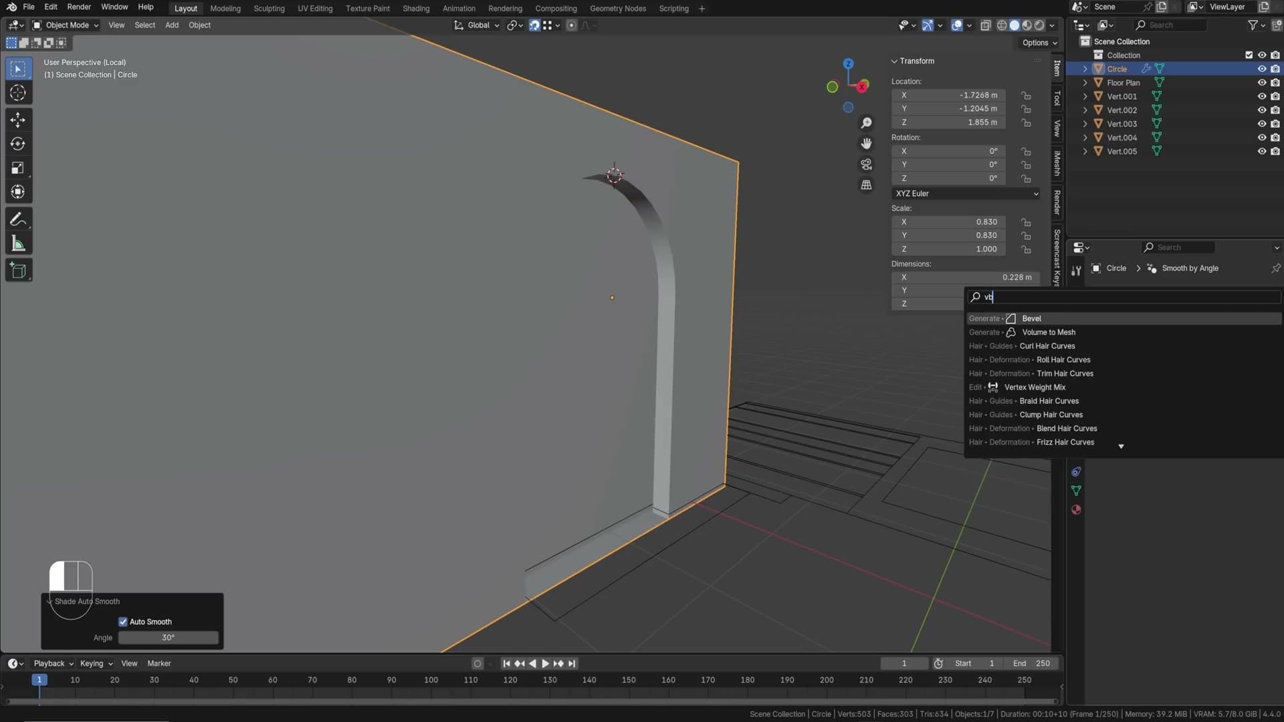Screen dimensions: 1284x722
Task: Click the timeline End frame field
Action: point(1032,664)
